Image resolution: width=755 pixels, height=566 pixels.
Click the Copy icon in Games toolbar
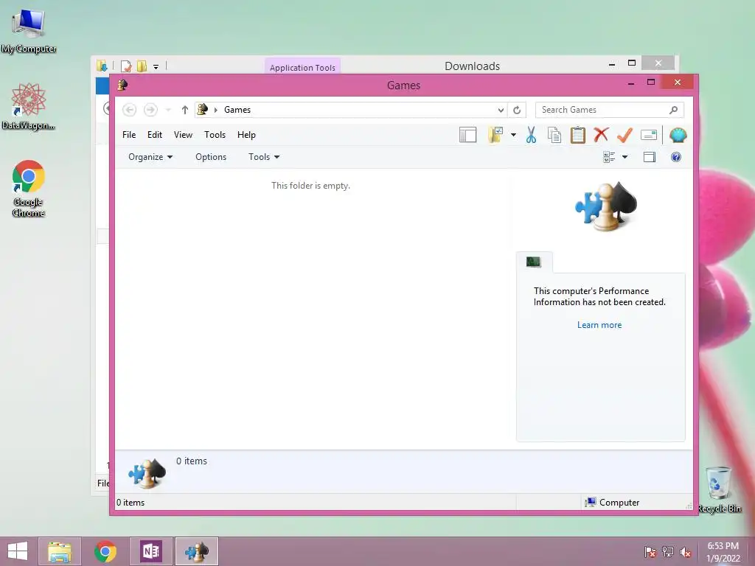(x=554, y=136)
